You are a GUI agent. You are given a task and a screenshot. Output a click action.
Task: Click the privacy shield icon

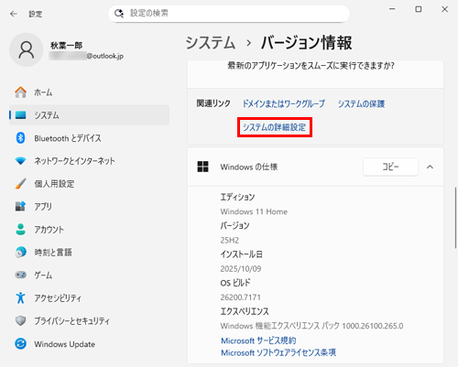click(x=20, y=320)
